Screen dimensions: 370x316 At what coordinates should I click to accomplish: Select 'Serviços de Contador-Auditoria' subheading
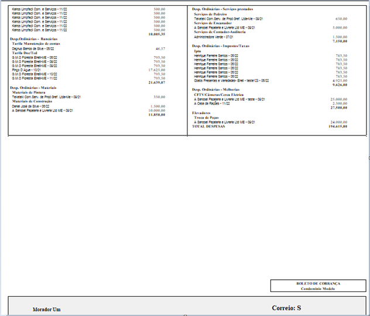220,32
